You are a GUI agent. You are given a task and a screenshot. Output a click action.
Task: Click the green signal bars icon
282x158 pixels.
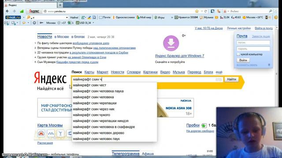(x=22, y=11)
